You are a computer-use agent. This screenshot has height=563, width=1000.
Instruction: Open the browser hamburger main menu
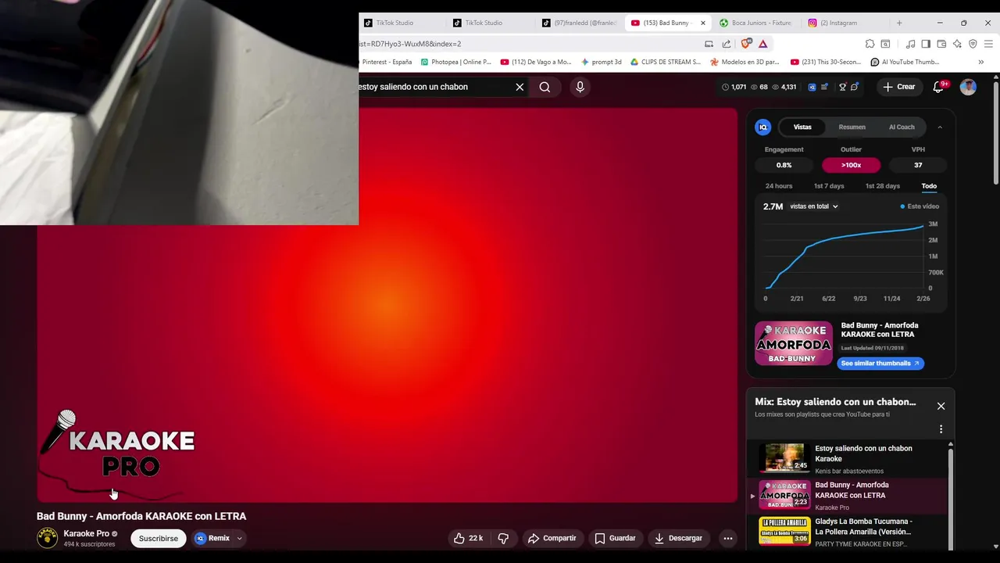988,44
